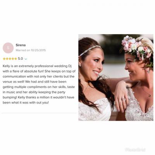Image resolution: width=155 pixels, height=155 pixels.
Task: Click the review text "bumping! Kelly thanks a million"
Action: tap(38, 97)
